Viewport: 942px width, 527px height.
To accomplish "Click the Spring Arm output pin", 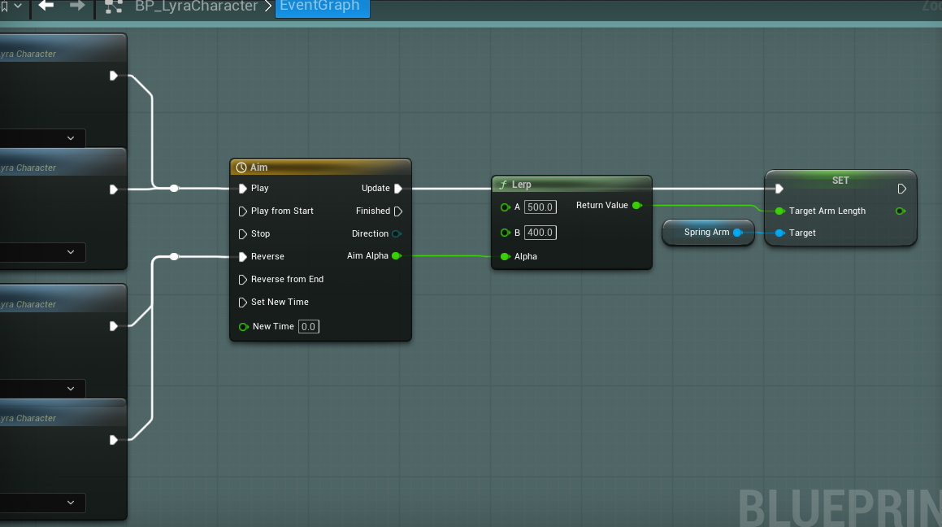I will click(x=738, y=233).
